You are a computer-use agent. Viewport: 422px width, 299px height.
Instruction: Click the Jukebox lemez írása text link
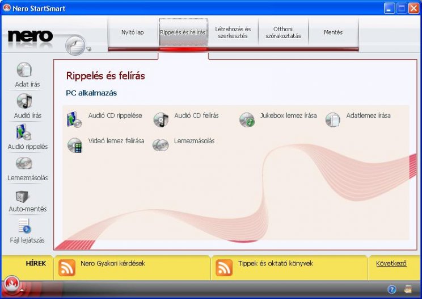pyautogui.click(x=289, y=115)
